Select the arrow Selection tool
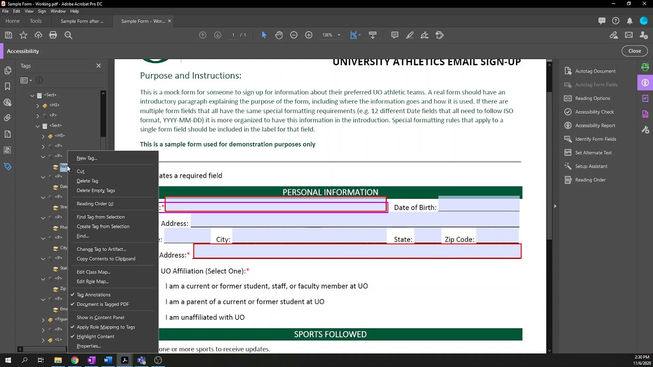Image resolution: width=653 pixels, height=367 pixels. click(264, 35)
